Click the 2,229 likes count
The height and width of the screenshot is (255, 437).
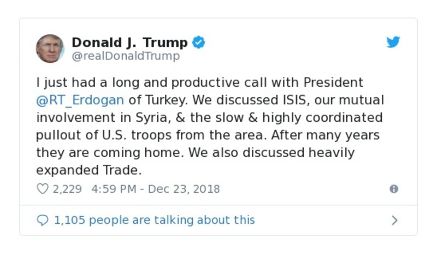pos(67,189)
